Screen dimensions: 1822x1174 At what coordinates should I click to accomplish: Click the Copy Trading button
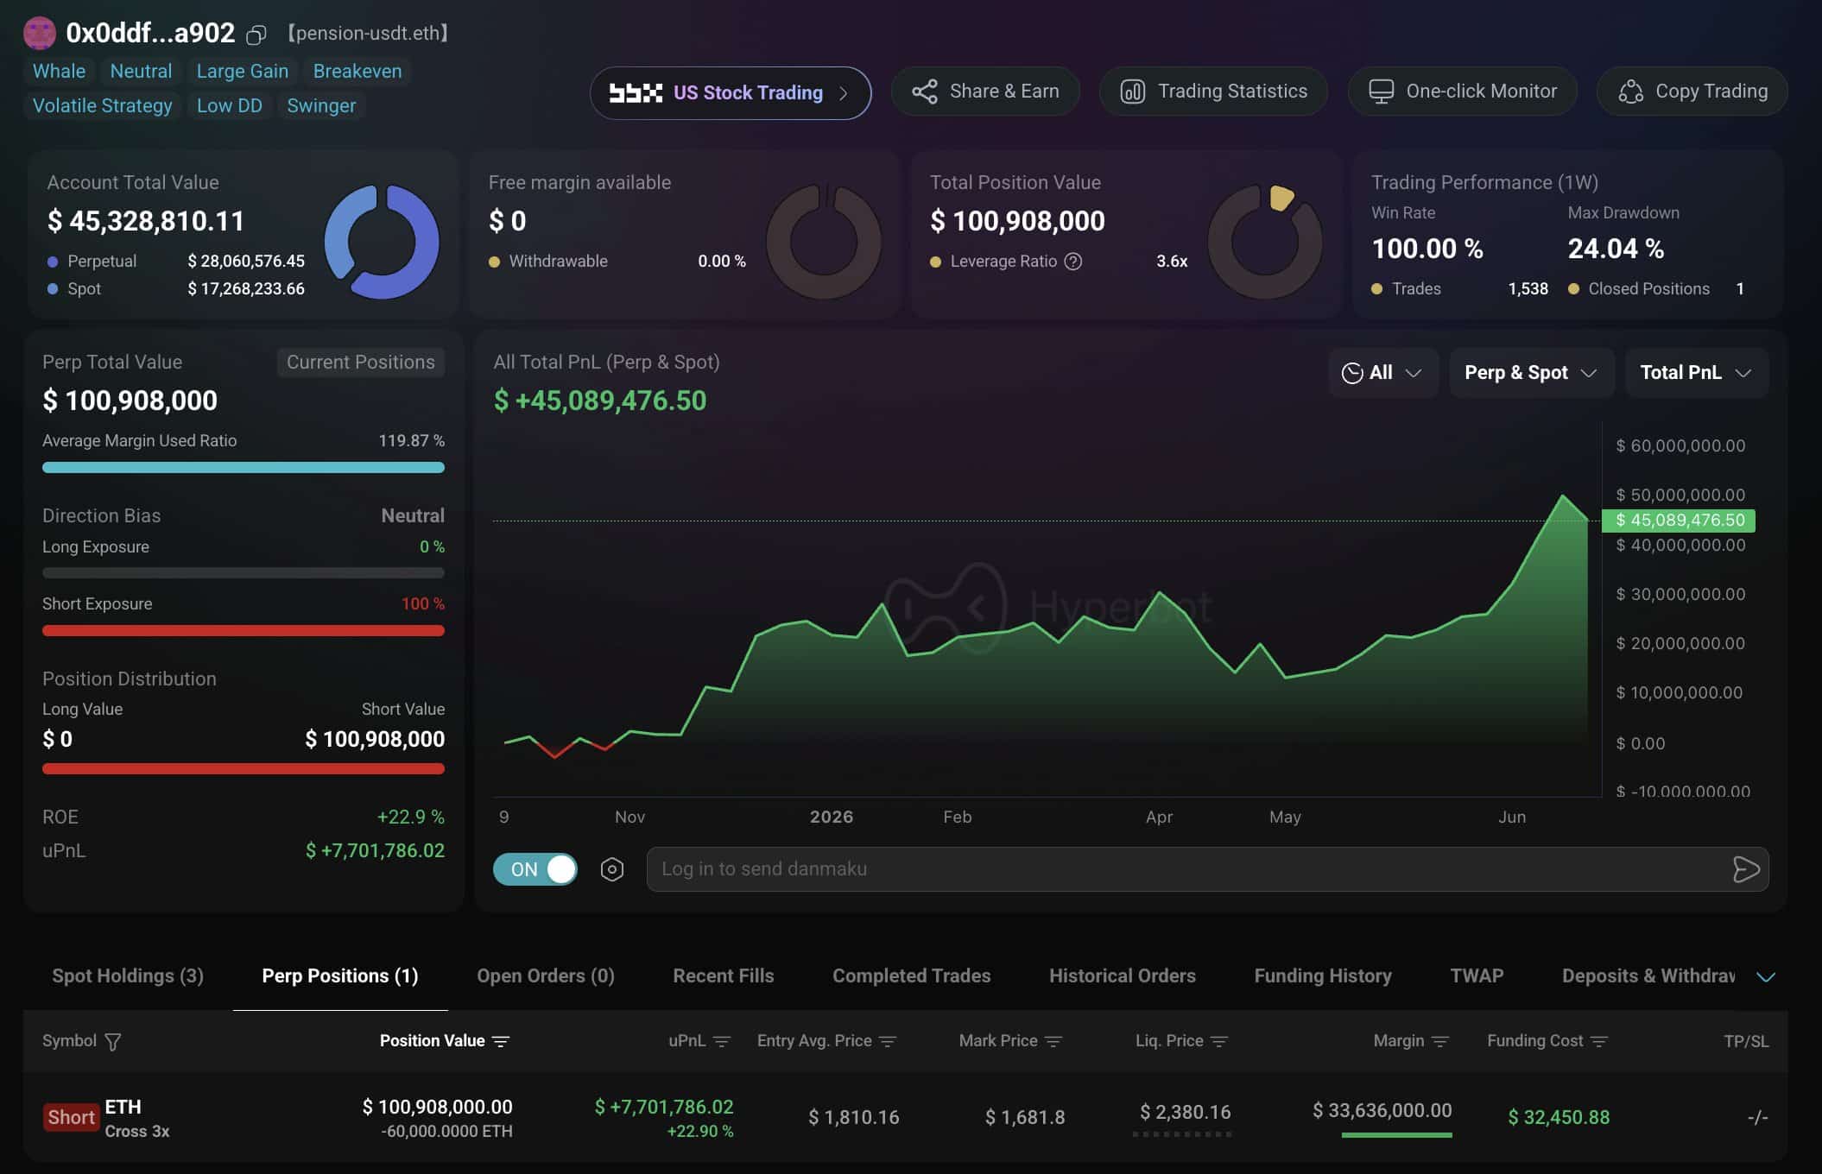pos(1692,92)
